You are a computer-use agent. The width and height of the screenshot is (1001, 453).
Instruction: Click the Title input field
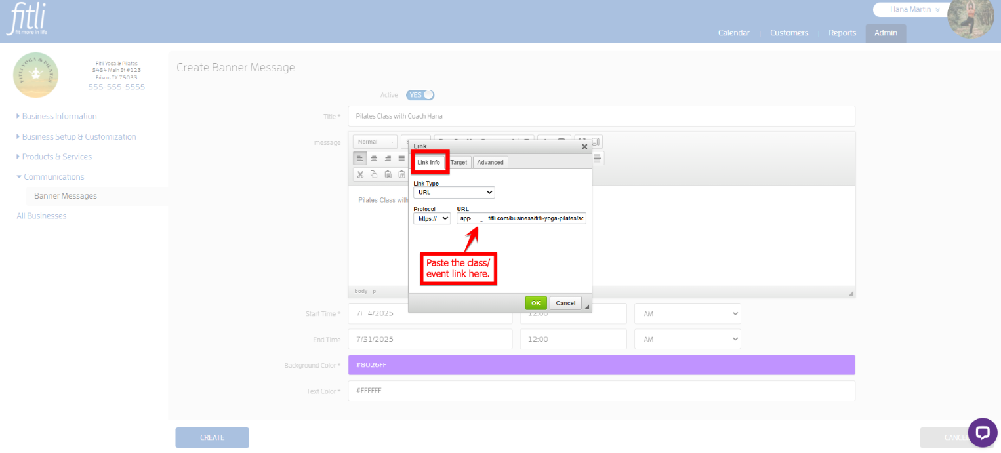(x=602, y=116)
